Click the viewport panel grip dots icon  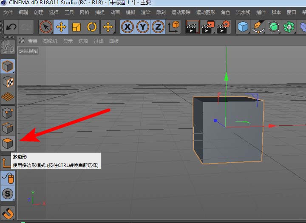22,41
